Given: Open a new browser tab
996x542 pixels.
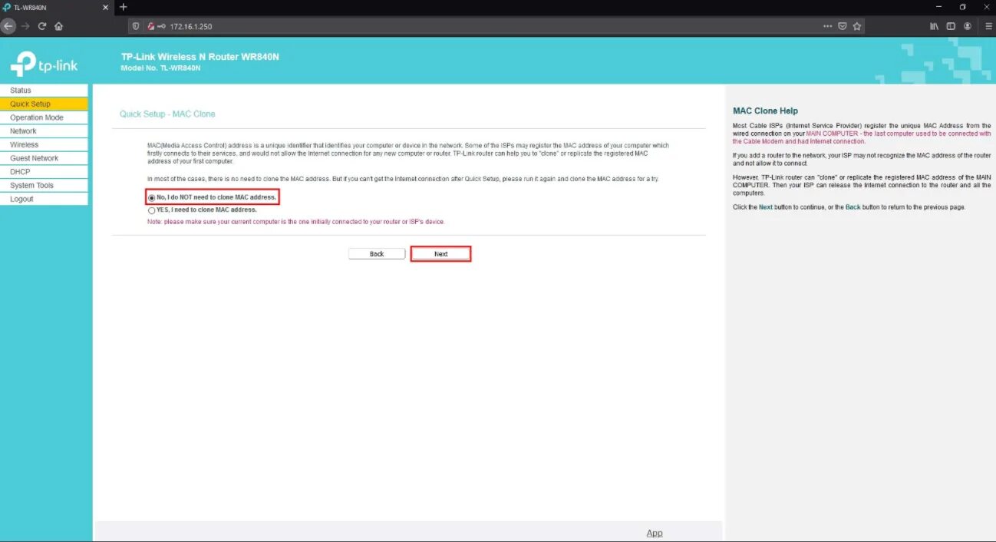Looking at the screenshot, I should point(124,7).
